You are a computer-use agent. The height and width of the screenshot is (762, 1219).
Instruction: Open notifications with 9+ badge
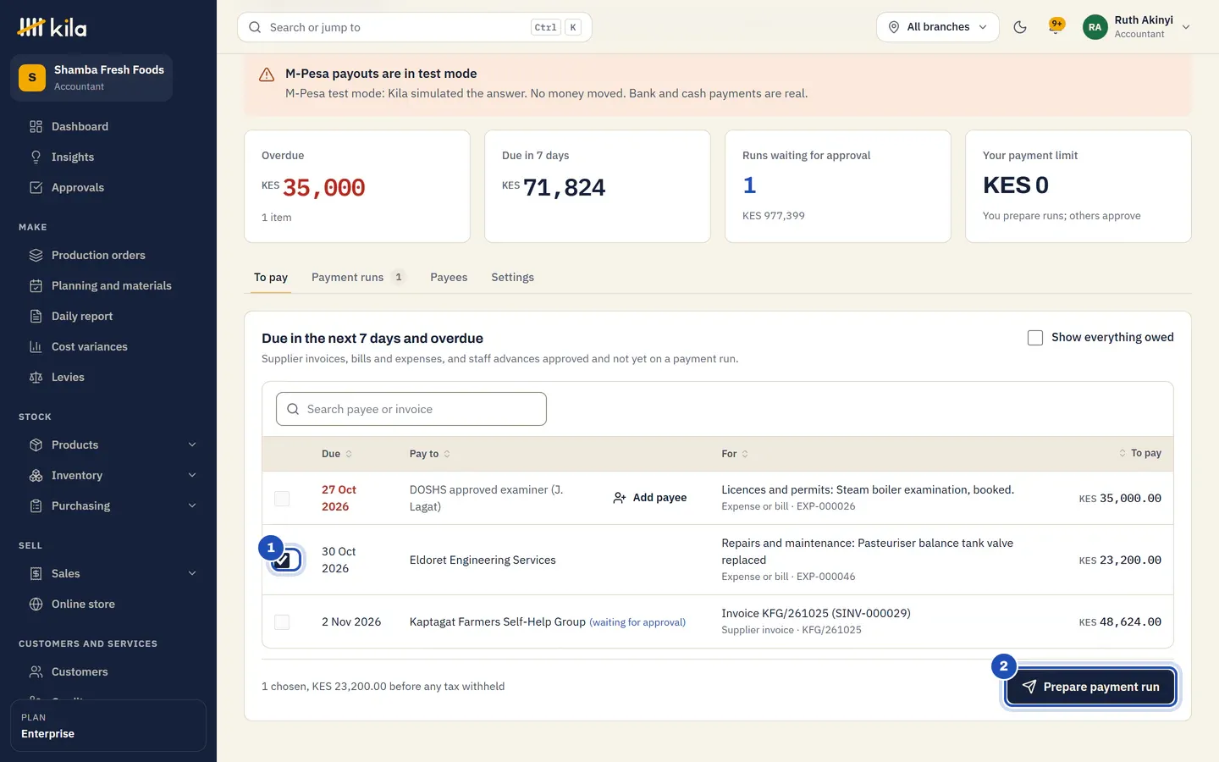click(1056, 27)
